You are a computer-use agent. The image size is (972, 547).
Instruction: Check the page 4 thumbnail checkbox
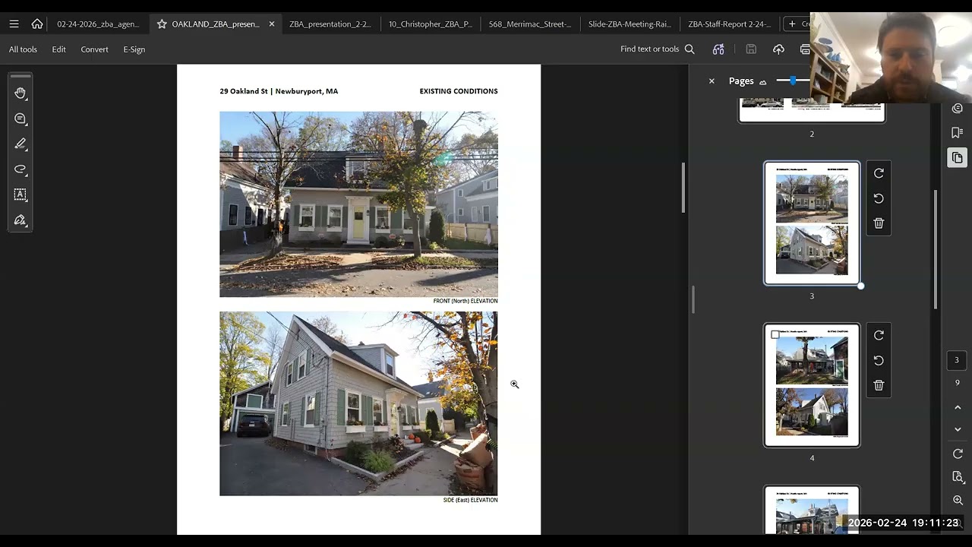pos(775,334)
